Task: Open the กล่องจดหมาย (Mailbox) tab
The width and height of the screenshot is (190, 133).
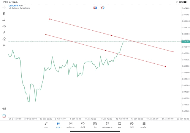Action: click(107, 125)
